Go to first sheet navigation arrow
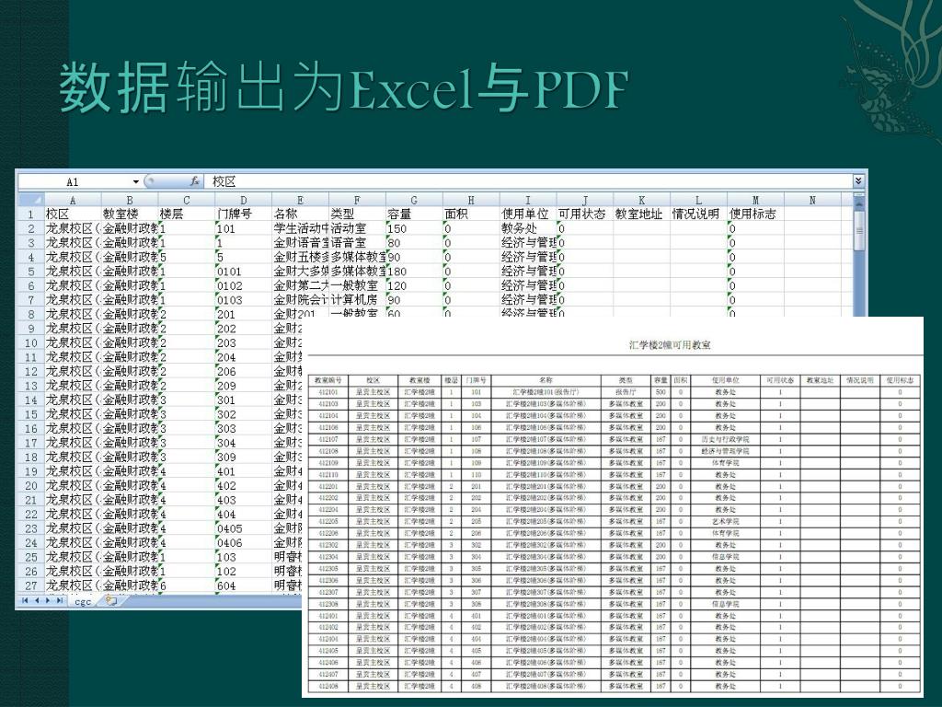Image resolution: width=942 pixels, height=707 pixels. [25, 600]
